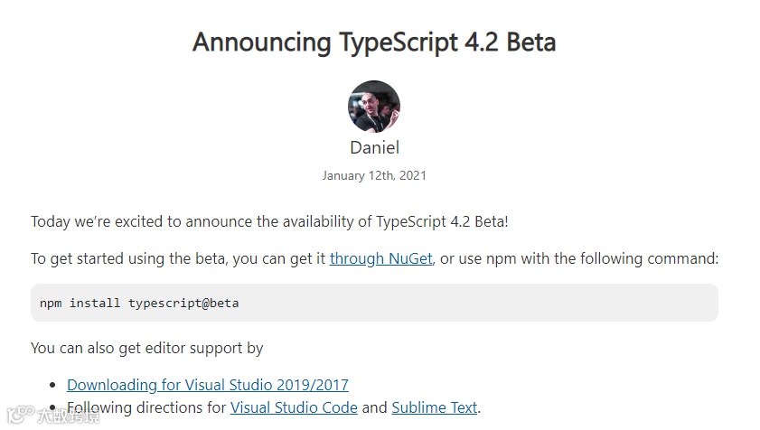Viewport: 760px width, 430px height.
Task: Click "You can also get editor support by"
Action: pos(147,348)
